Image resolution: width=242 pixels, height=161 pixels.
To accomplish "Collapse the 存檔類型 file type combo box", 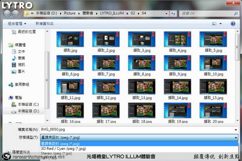I will click(x=236, y=137).
